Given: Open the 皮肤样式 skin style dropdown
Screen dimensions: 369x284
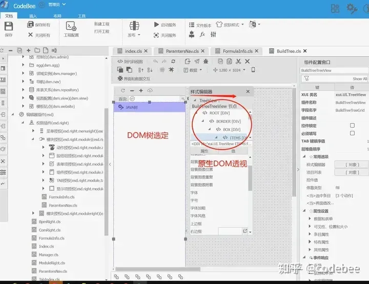Looking at the screenshot, I should coord(228,25).
